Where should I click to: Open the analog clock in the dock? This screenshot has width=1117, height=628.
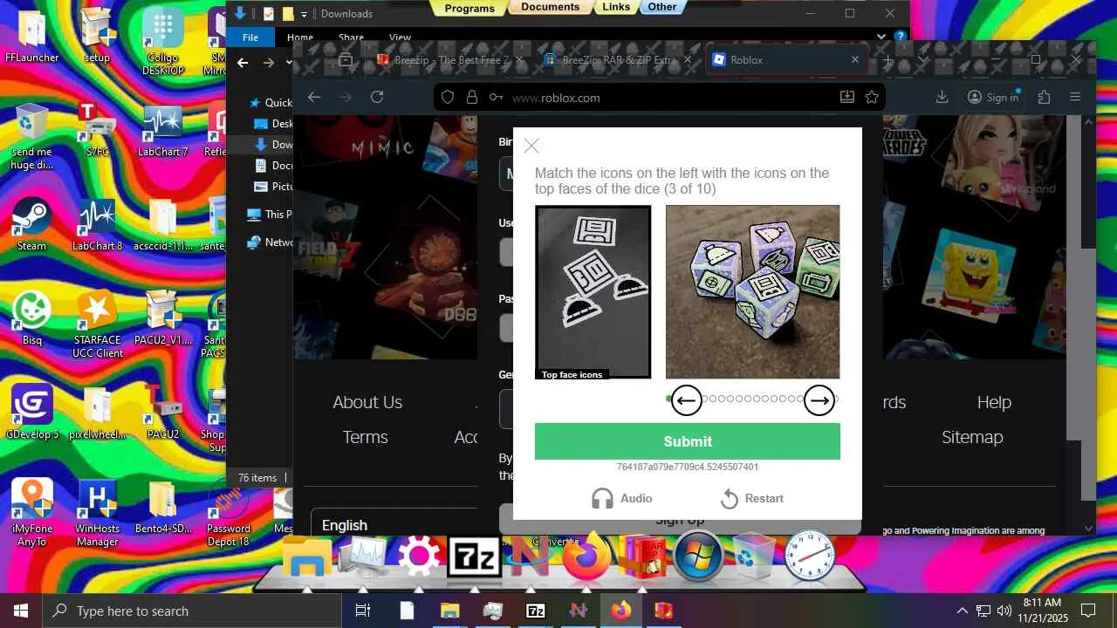(x=810, y=556)
